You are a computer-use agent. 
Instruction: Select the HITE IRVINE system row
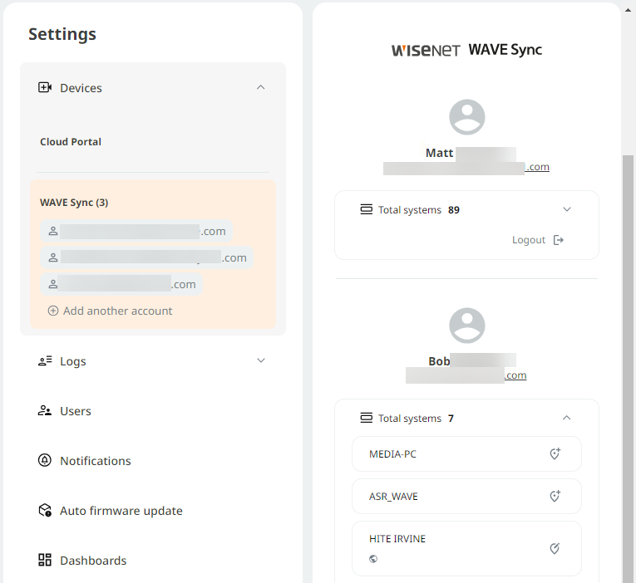click(466, 549)
